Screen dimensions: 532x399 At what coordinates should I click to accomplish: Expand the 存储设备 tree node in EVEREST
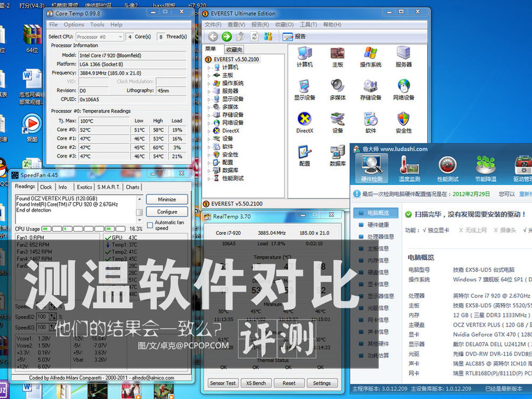(209, 115)
